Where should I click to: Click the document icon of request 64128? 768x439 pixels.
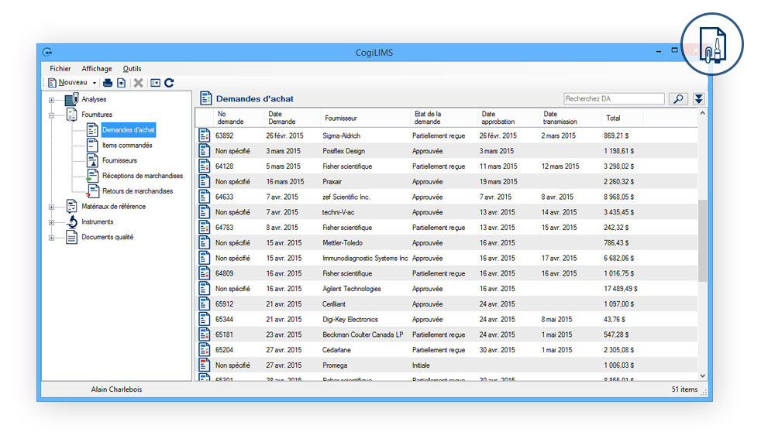(x=204, y=166)
